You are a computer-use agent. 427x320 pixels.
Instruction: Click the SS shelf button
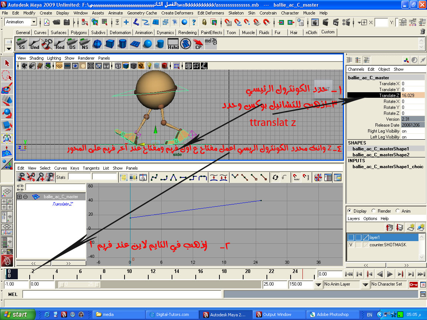22,44
